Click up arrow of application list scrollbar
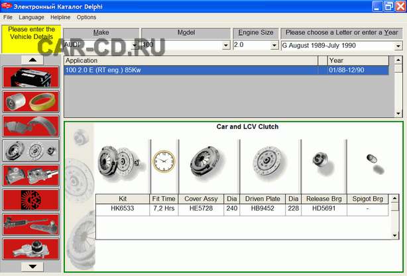Image resolution: width=407 pixels, height=276 pixels. click(398, 60)
